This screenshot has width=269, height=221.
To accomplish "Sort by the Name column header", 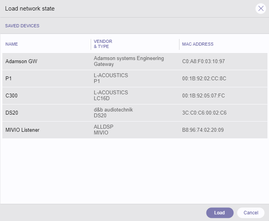I will [12, 44].
